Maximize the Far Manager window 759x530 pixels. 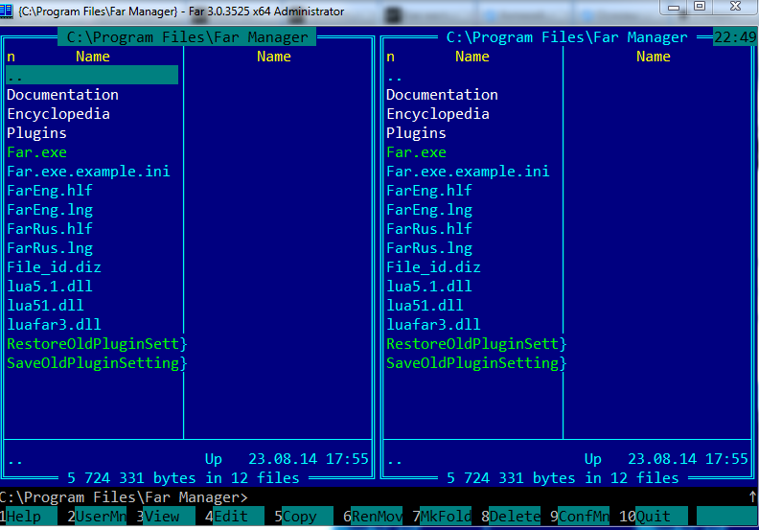[x=700, y=7]
